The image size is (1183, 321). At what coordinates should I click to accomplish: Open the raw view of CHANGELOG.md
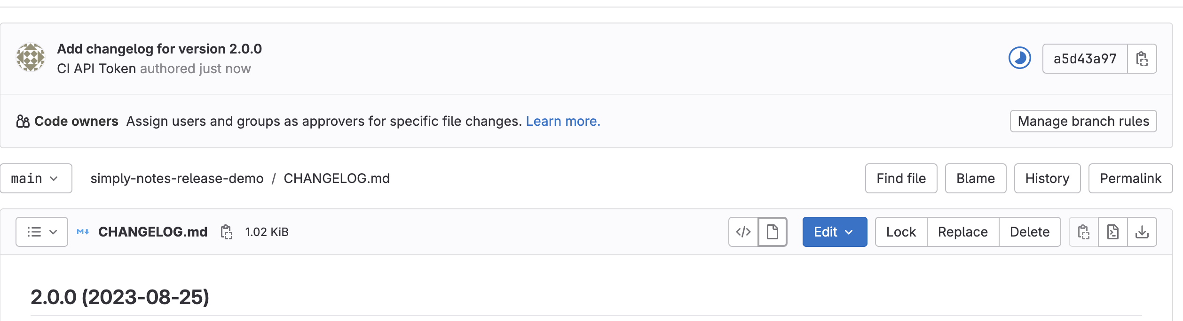(x=1113, y=232)
